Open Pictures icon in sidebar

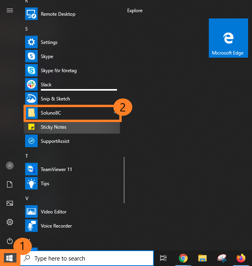[x=10, y=203]
